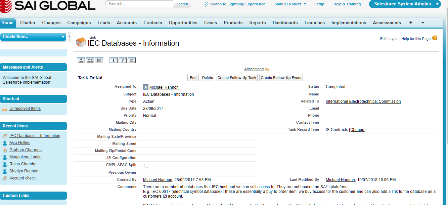Open International Electrotechnical Commission related record
Image resolution: width=448 pixels, height=205 pixels.
tap(363, 101)
